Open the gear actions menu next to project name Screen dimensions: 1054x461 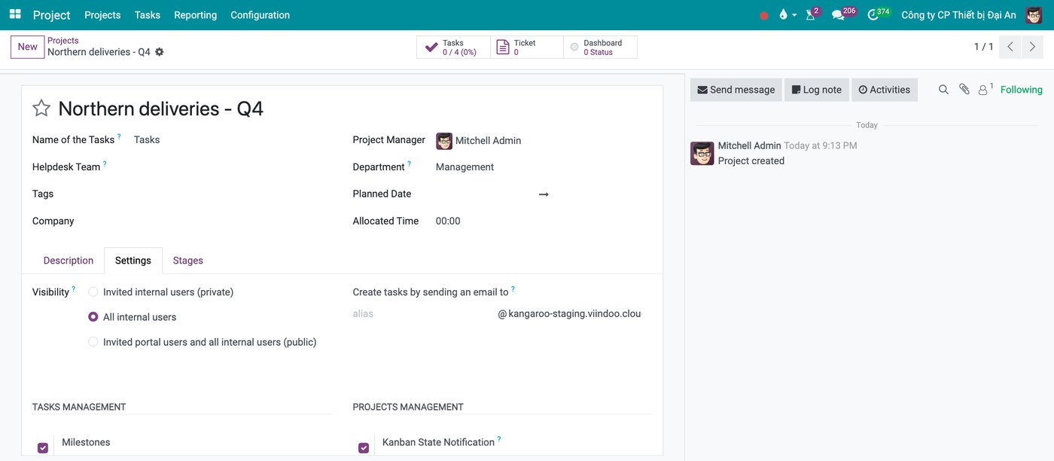coord(160,52)
